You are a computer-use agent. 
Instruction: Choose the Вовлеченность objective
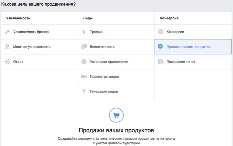[x=116, y=47]
